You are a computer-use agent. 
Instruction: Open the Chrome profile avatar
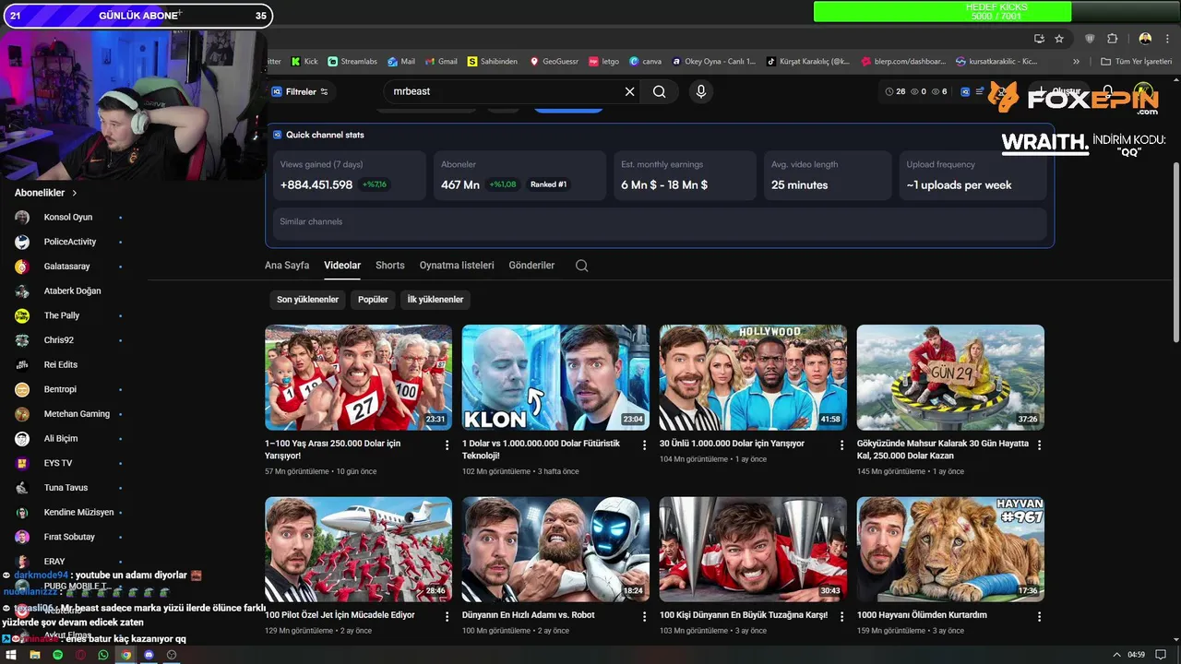(x=1145, y=39)
